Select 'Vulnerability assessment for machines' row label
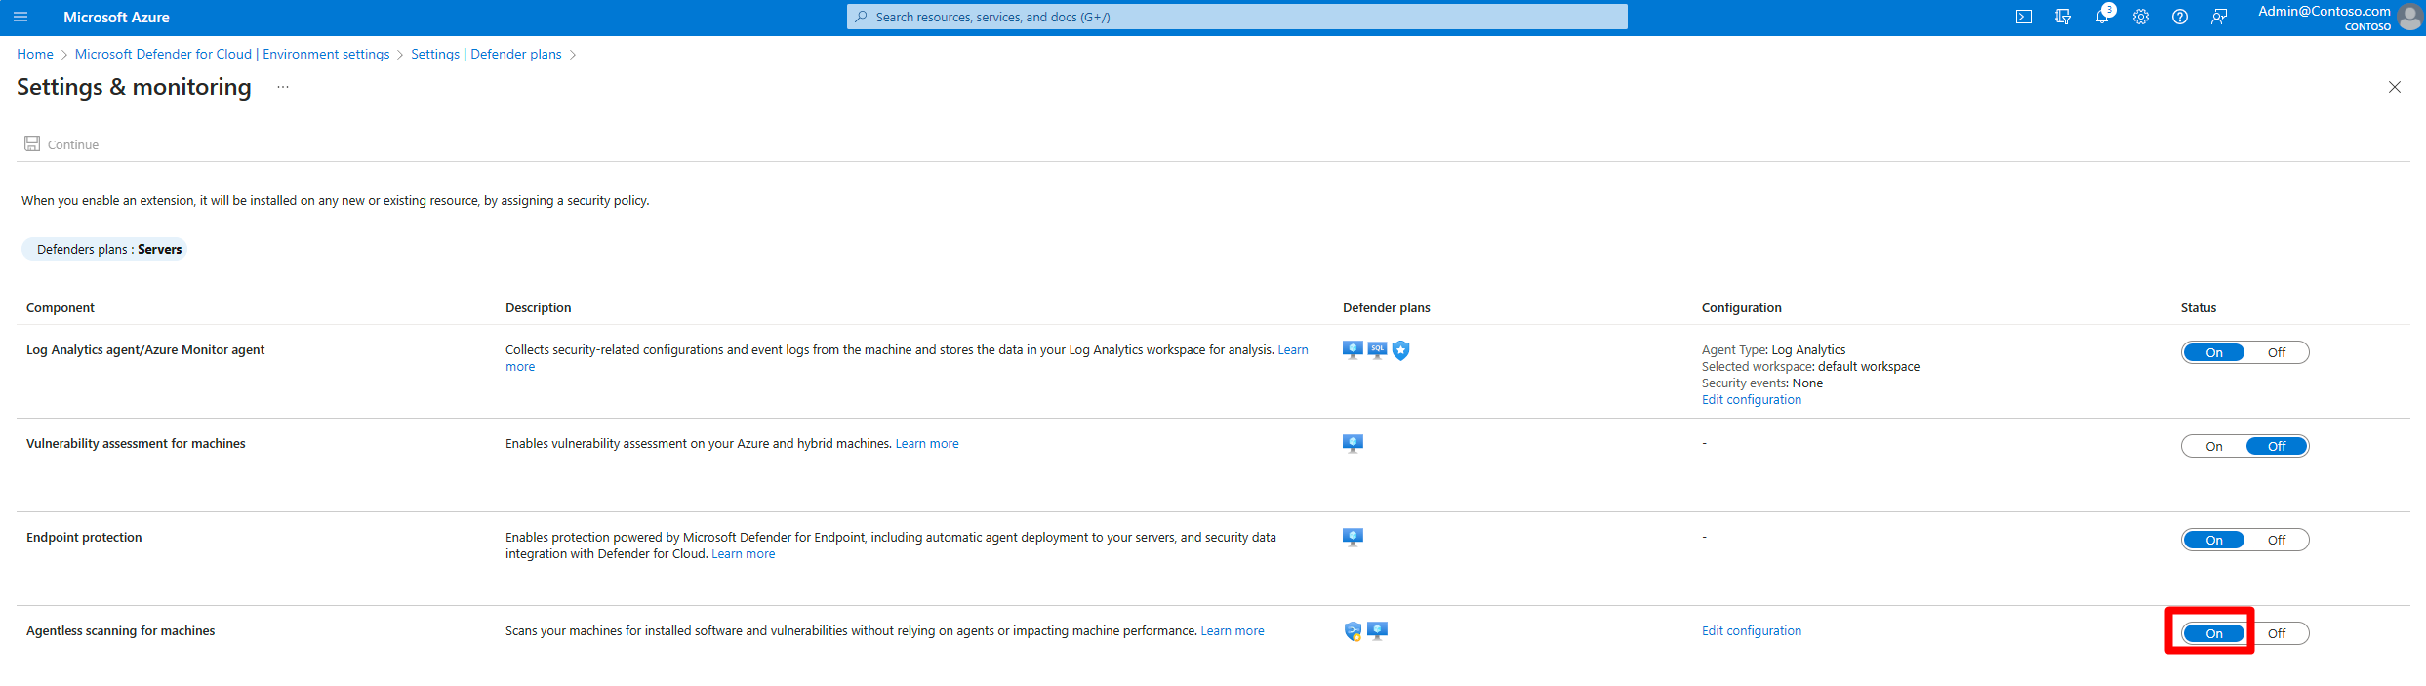 [136, 443]
